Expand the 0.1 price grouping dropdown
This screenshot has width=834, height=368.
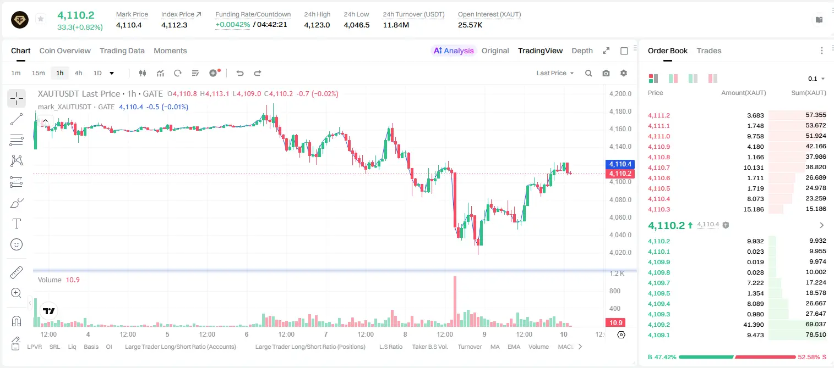[x=816, y=79]
